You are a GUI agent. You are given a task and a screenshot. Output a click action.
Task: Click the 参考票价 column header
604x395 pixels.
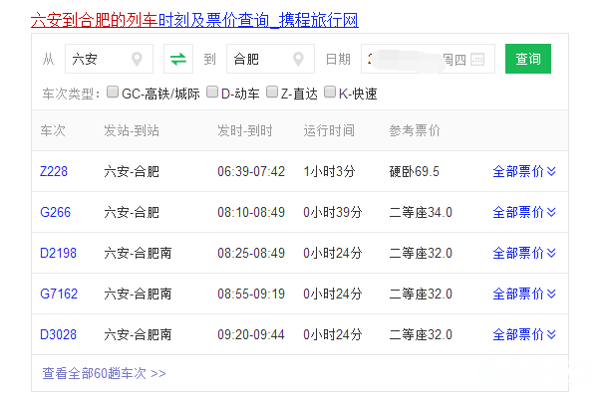pos(415,130)
